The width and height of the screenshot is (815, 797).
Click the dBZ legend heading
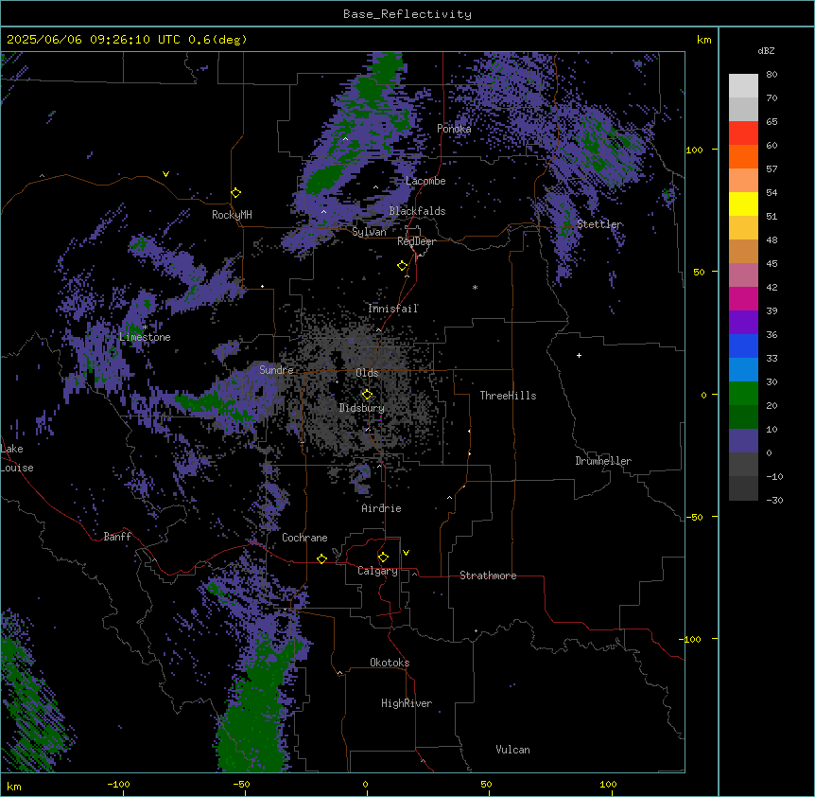(x=766, y=51)
